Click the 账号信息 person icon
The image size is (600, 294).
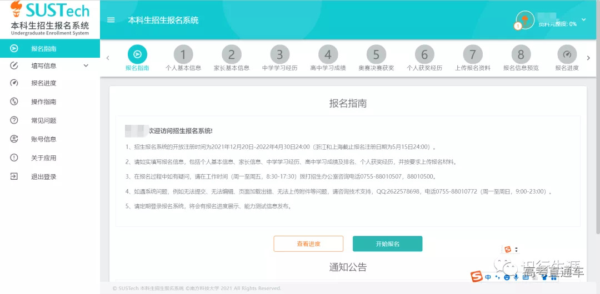14,139
